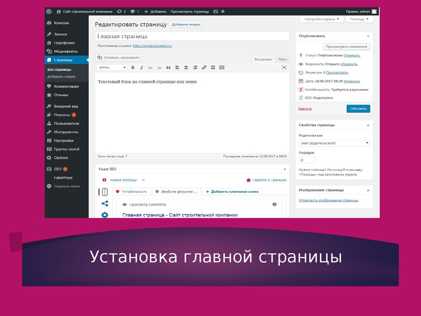The width and height of the screenshot is (421, 316).
Task: Click 'Добавить новую' sidebar submenu link
Action: click(x=61, y=77)
